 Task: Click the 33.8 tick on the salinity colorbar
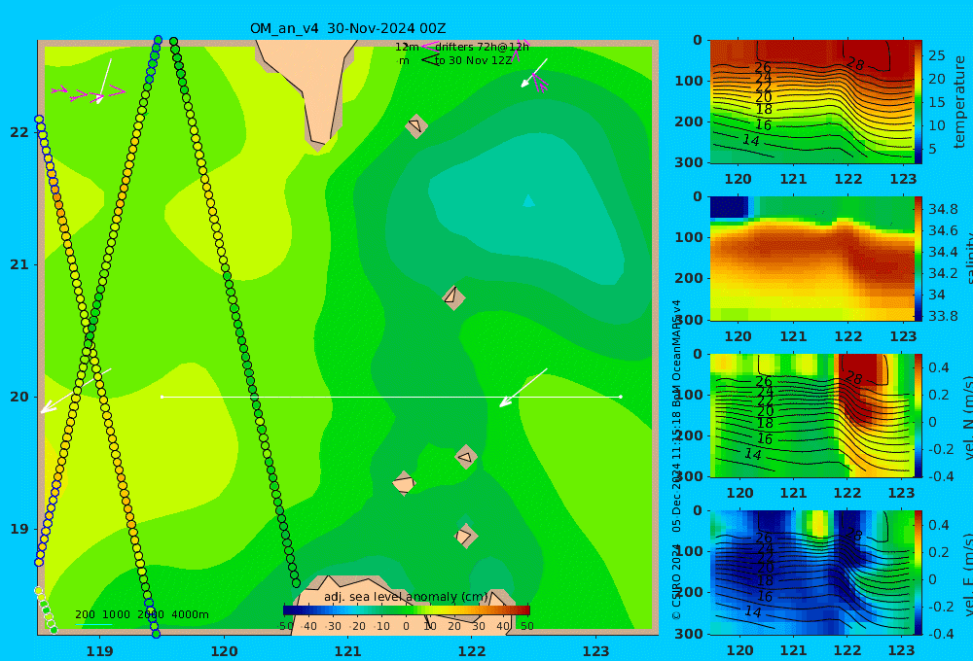click(x=943, y=316)
